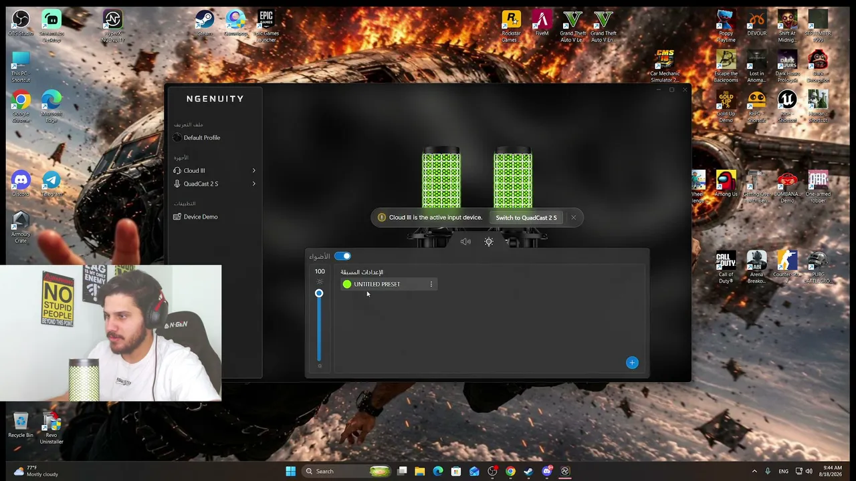Select the Rockstar Games launcher icon
This screenshot has width=856, height=481.
pyautogui.click(x=511, y=27)
